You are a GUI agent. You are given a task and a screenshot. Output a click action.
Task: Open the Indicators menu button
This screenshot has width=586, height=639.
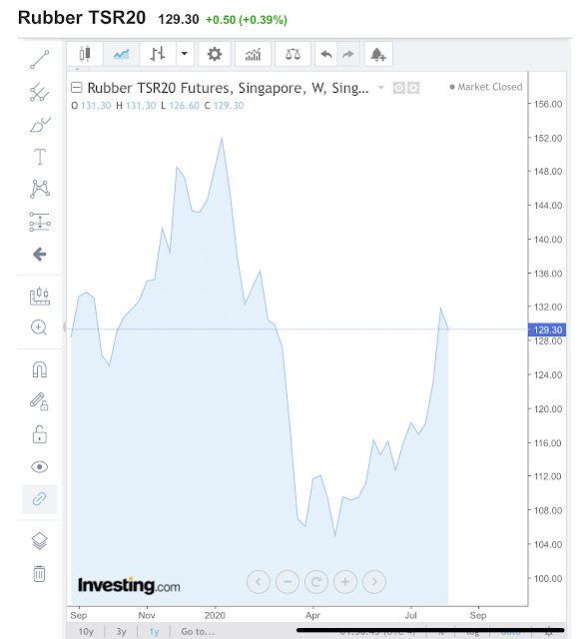coord(253,54)
